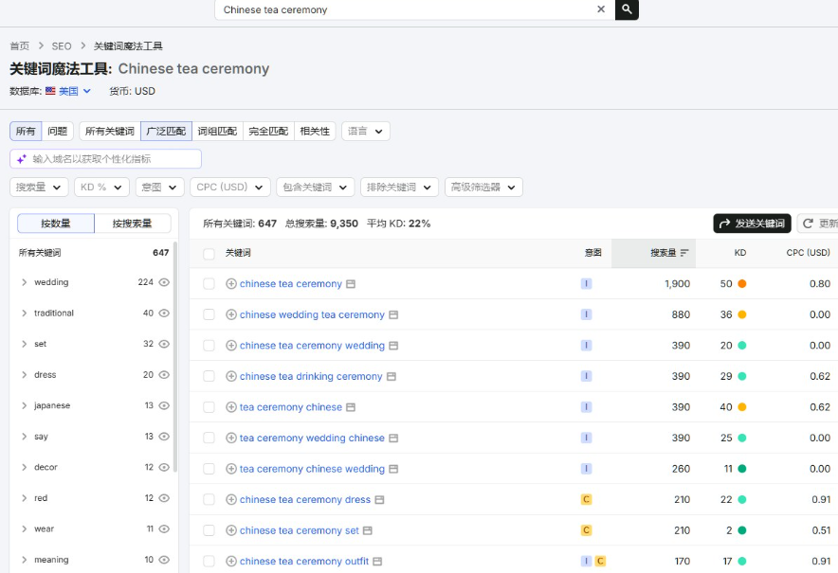The height and width of the screenshot is (573, 838).
Task: Select the 完全匹配 tab
Action: (268, 132)
